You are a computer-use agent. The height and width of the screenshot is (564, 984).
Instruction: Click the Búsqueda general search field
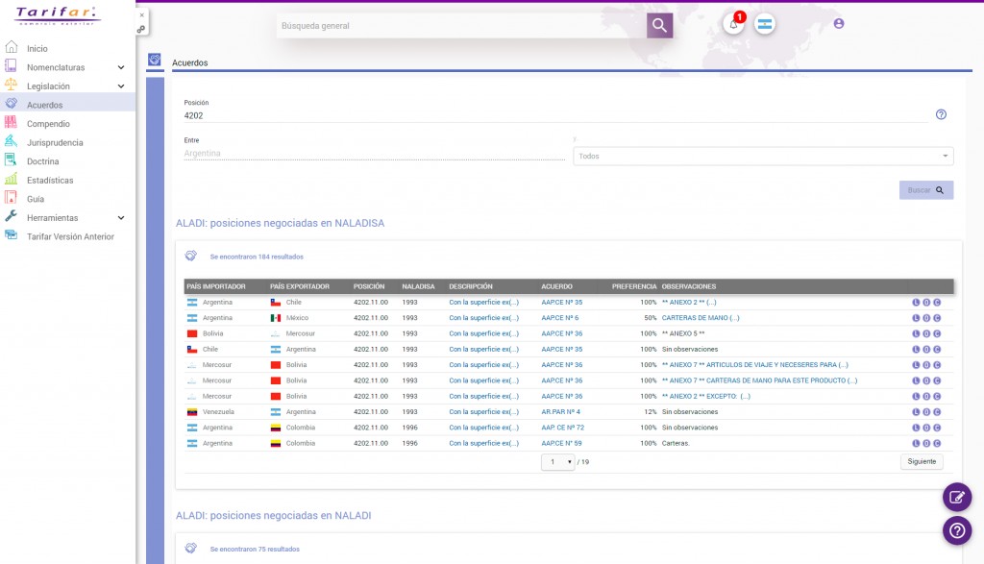[461, 26]
